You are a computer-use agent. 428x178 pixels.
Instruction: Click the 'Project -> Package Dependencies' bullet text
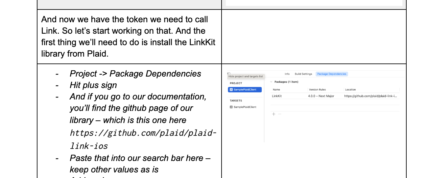[135, 74]
